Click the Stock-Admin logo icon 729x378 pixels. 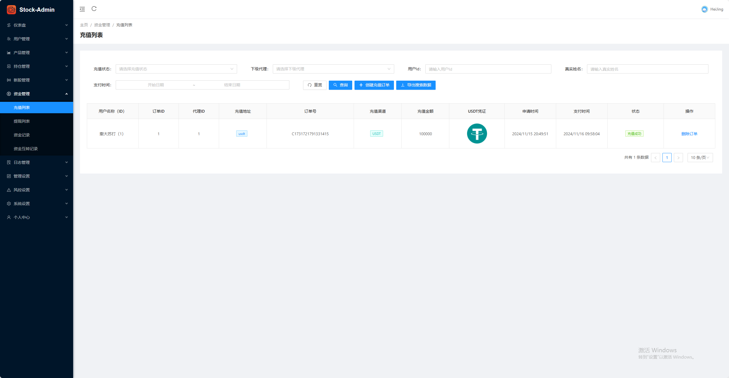(x=11, y=9)
